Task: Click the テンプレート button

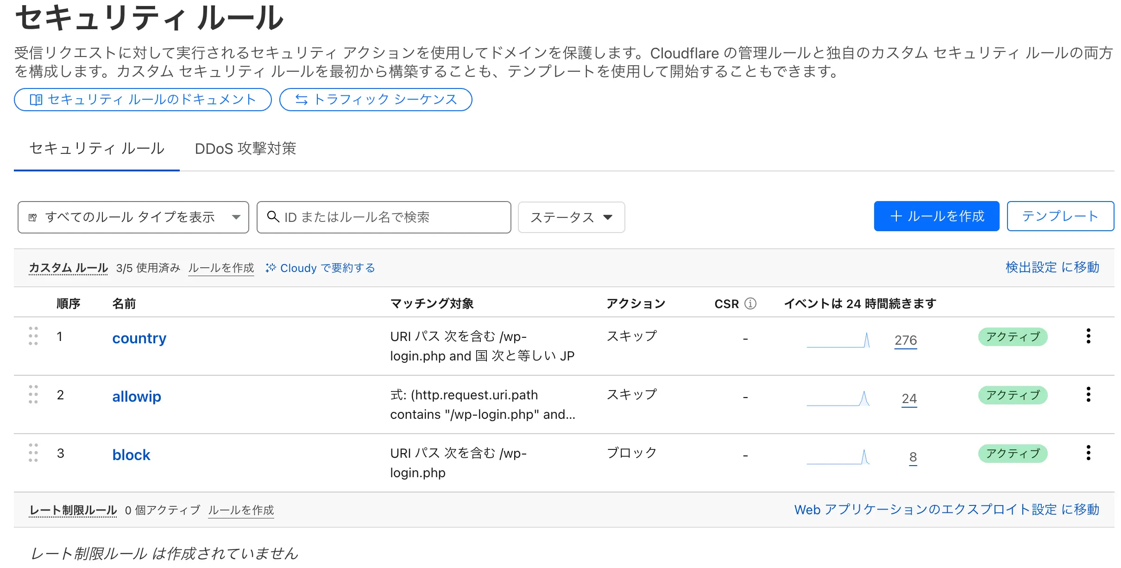Action: tap(1060, 216)
